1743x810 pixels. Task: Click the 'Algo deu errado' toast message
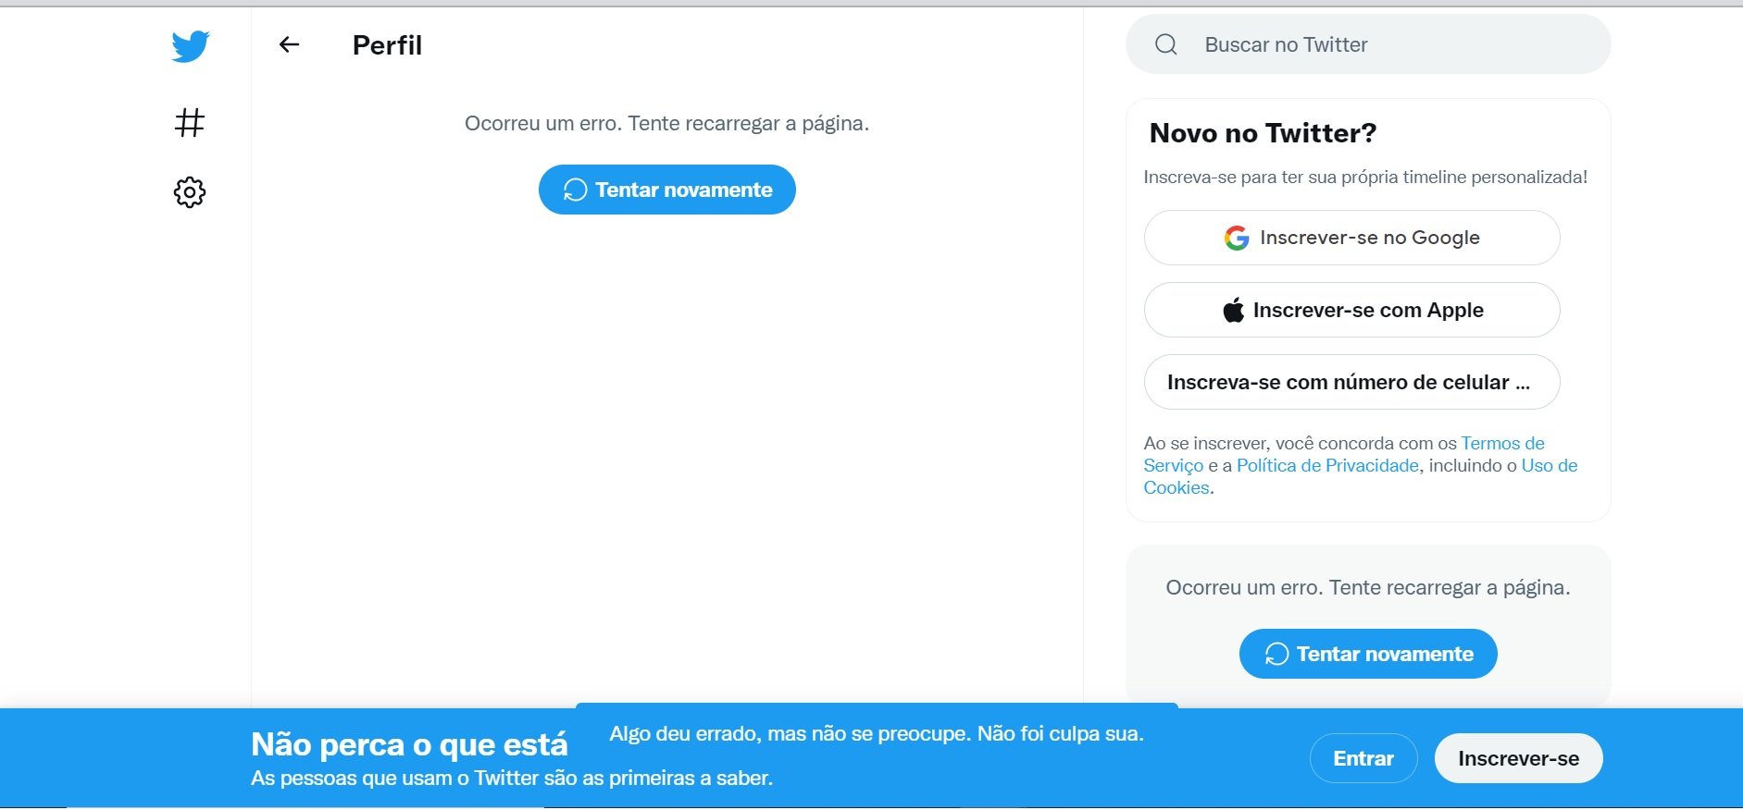coord(877,733)
